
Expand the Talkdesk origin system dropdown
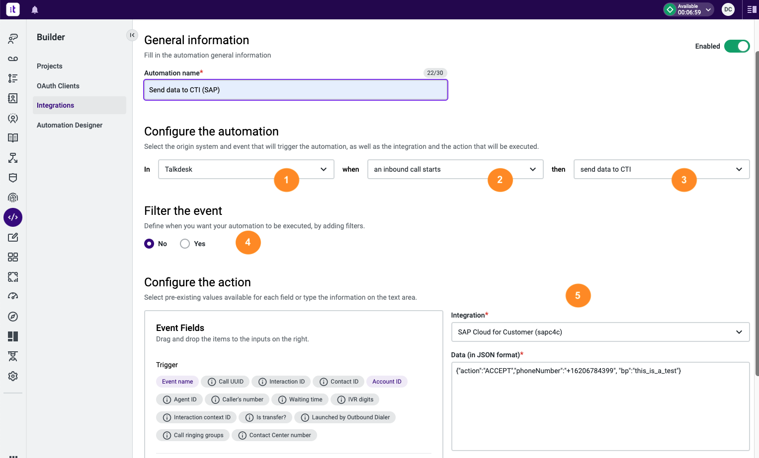(246, 169)
